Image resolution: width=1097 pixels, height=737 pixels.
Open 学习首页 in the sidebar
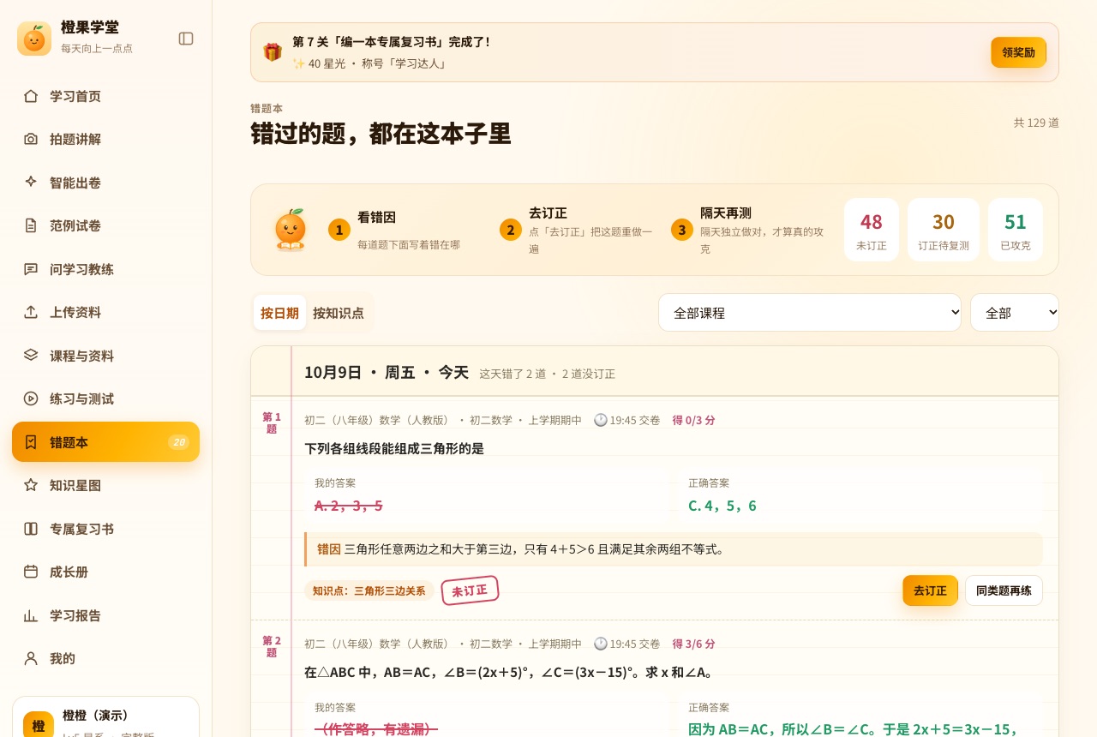click(106, 96)
